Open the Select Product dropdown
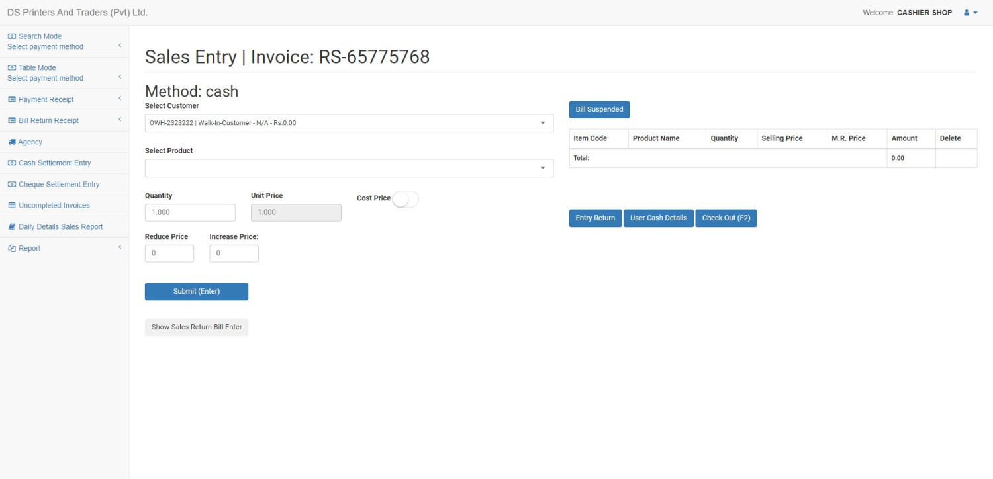This screenshot has height=479, width=993. 349,167
